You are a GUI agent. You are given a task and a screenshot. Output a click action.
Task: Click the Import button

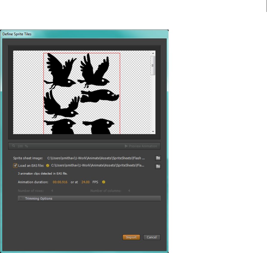coord(131,237)
